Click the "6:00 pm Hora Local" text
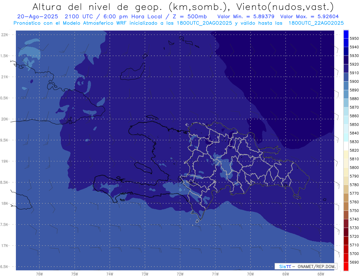Image resolution: width=360 pixels, height=278 pixels. [x=132, y=16]
